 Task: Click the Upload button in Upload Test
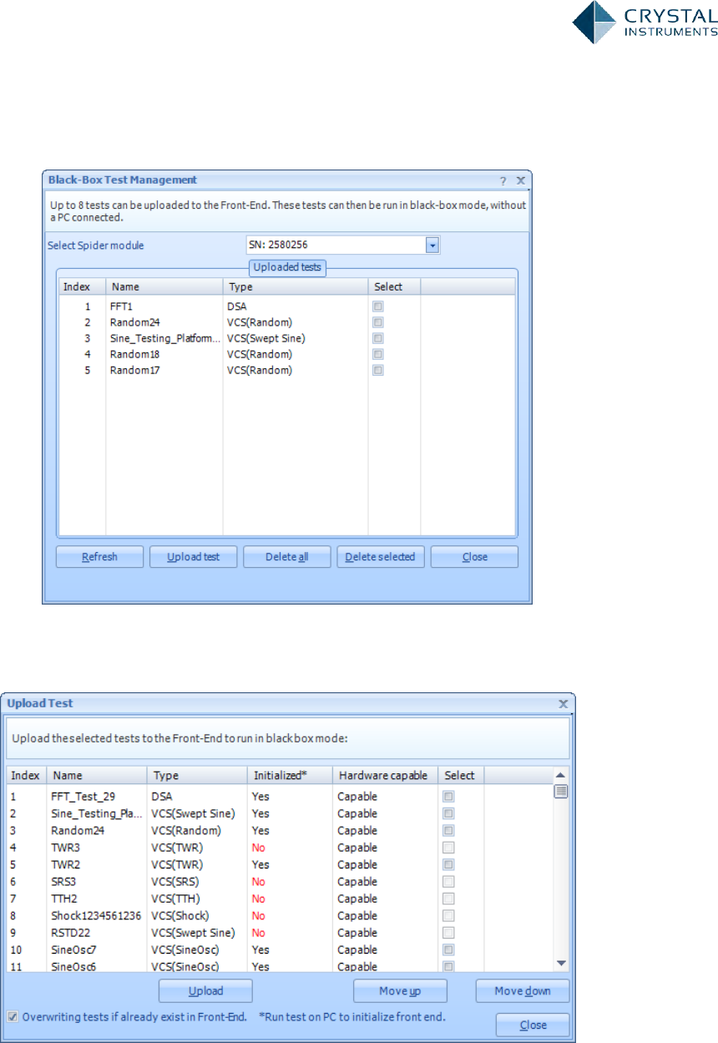coord(205,991)
